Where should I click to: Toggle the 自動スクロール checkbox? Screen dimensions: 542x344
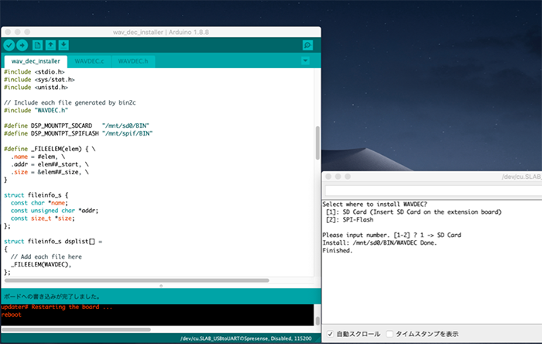(331, 334)
